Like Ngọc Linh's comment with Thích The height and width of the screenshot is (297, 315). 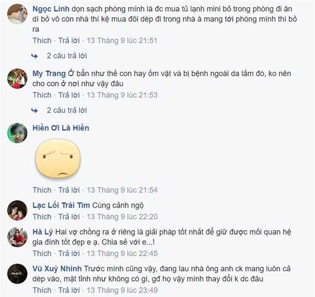[x=42, y=40]
